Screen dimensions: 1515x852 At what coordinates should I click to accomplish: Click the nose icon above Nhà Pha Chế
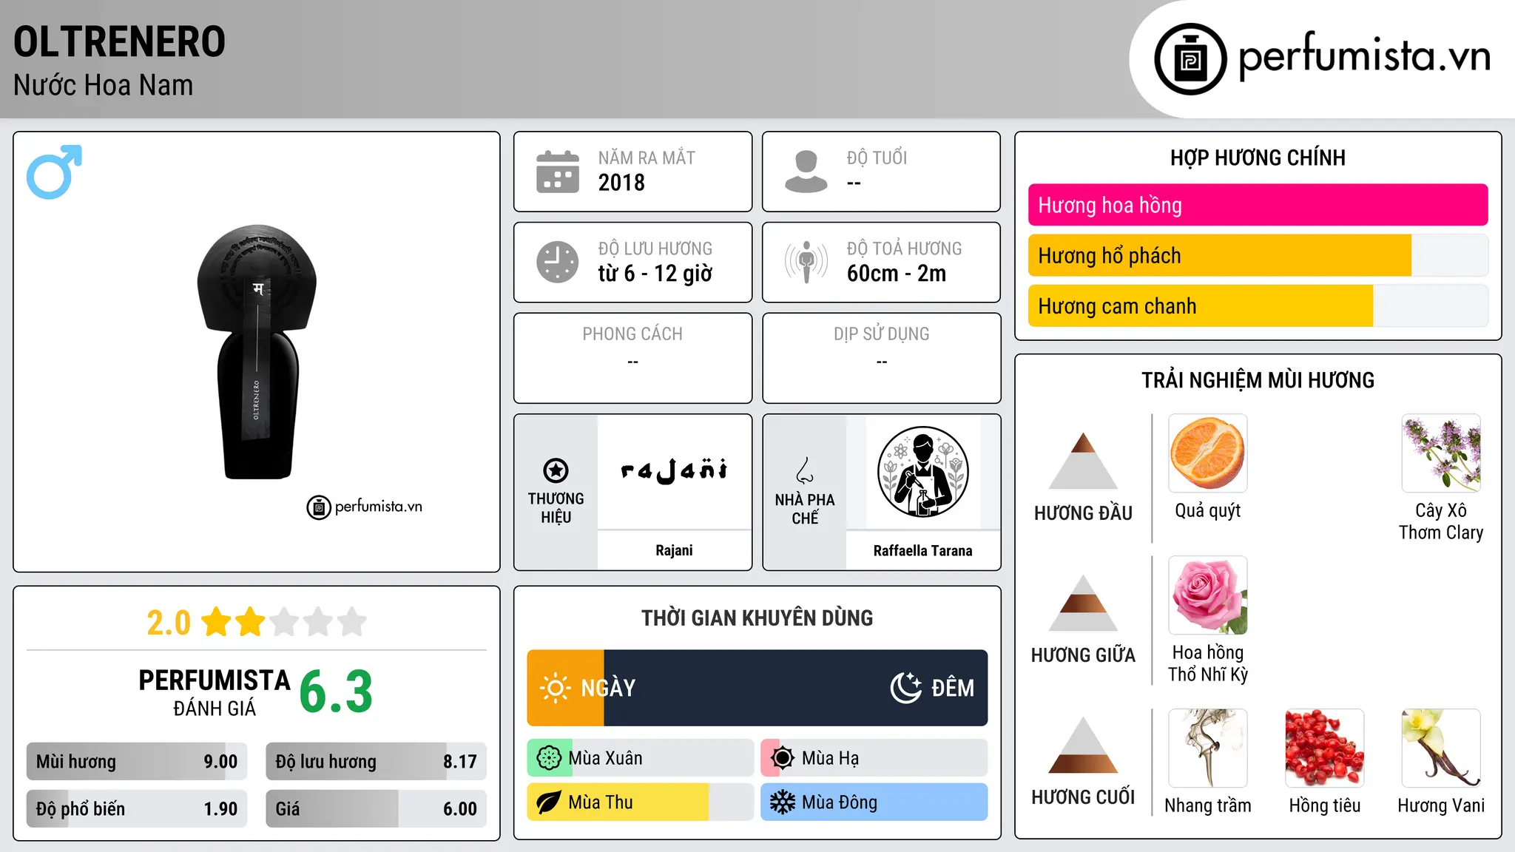[804, 470]
